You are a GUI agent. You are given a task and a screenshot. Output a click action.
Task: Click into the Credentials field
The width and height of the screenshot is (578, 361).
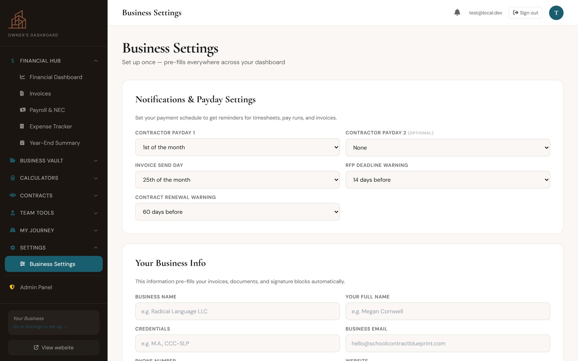pyautogui.click(x=238, y=343)
